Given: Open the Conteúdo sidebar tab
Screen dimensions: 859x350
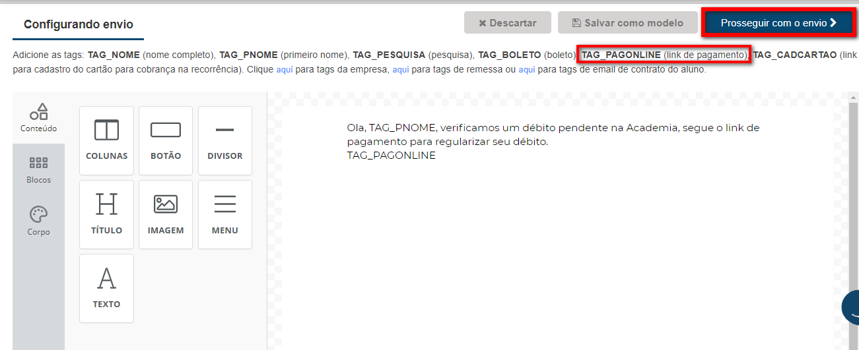Looking at the screenshot, I should 38,118.
